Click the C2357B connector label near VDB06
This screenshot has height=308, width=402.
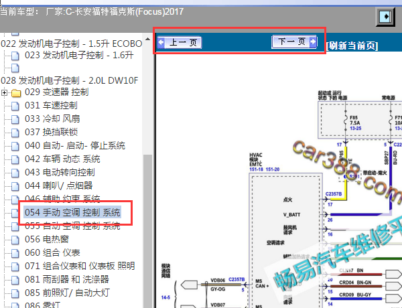(237, 279)
